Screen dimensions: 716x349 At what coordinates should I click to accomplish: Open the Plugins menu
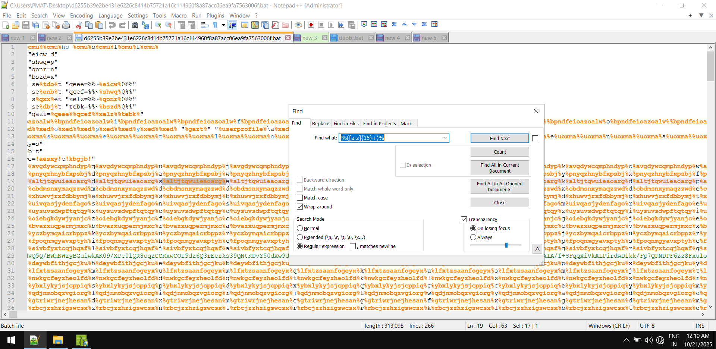(215, 16)
